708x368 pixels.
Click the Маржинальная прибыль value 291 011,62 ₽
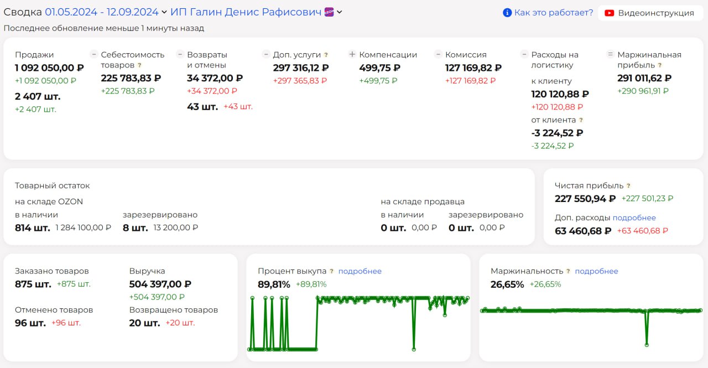pos(644,78)
